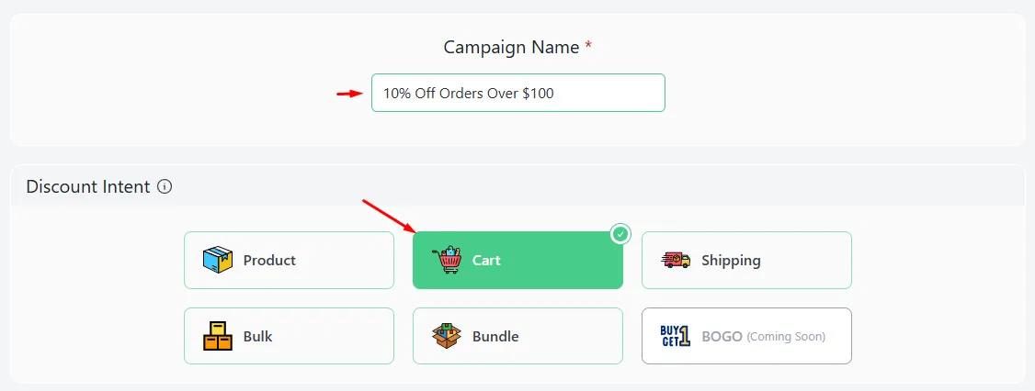Click the "Campaign Name" label

point(512,47)
